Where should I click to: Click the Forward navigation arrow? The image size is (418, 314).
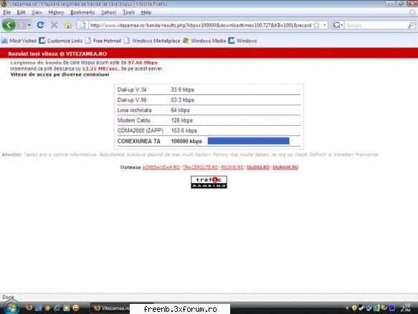pyautogui.click(x=22, y=25)
